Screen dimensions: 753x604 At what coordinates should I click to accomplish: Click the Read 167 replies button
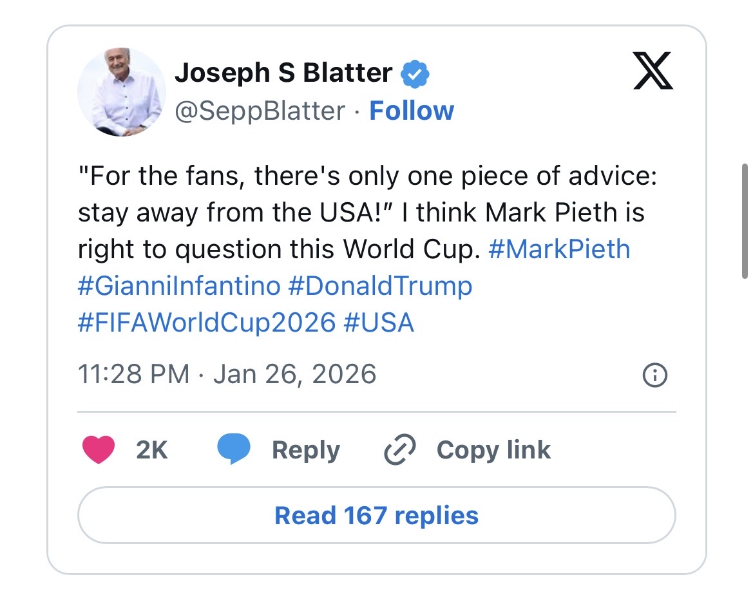tap(376, 515)
